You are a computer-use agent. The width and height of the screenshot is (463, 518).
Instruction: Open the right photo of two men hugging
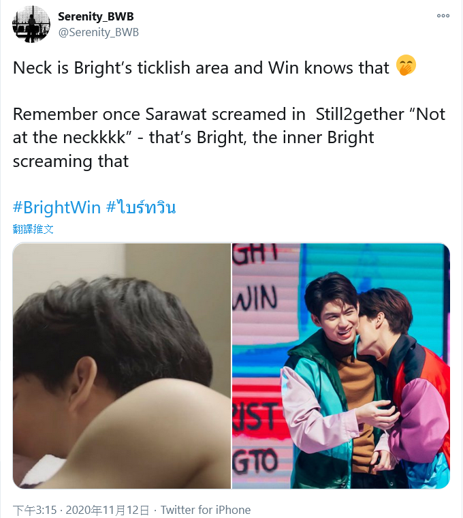341,366
